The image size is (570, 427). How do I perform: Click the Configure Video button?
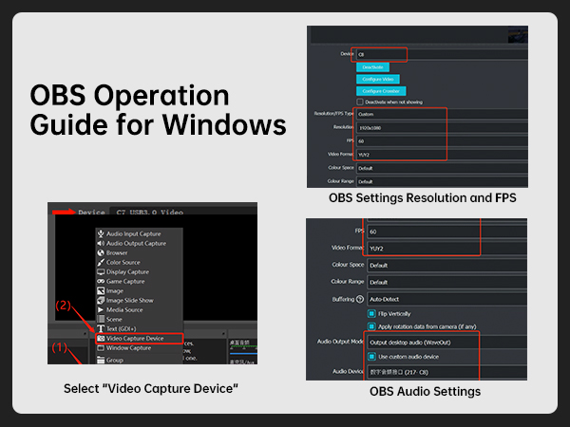click(378, 79)
